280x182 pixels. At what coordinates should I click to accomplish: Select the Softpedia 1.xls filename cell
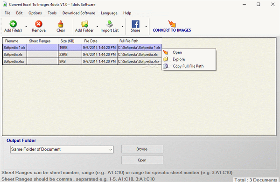click(14, 48)
